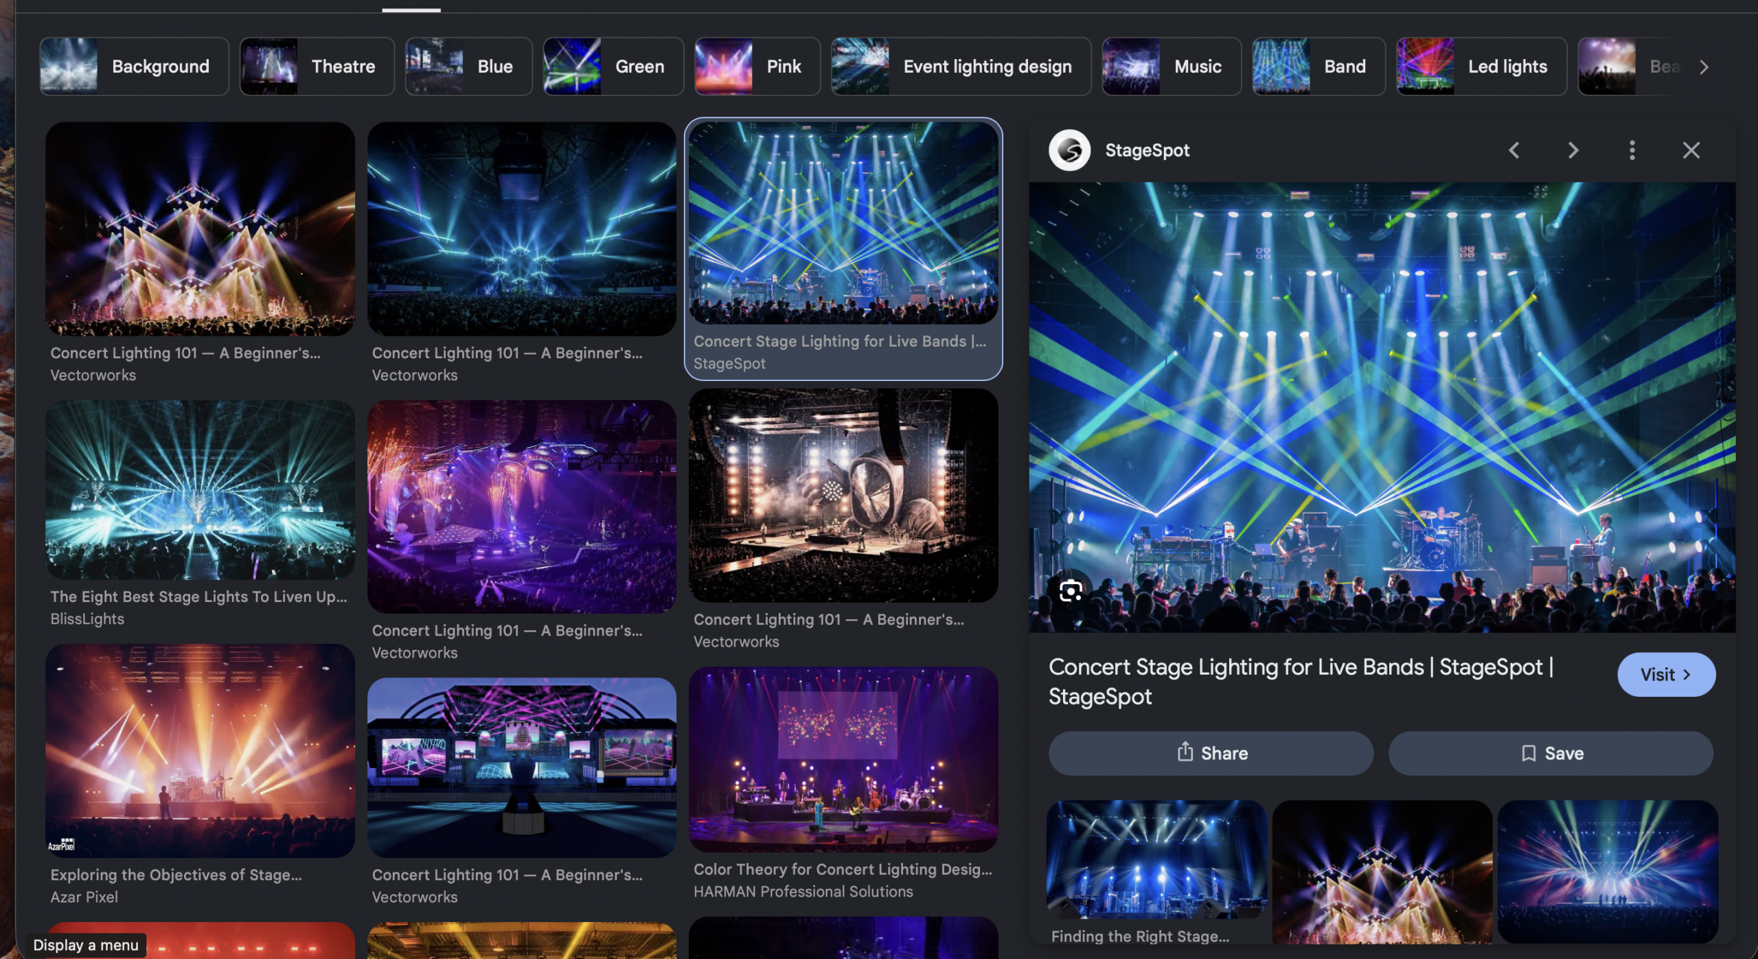1758x959 pixels.
Task: Apply the Led lights filter chip
Action: [1481, 67]
